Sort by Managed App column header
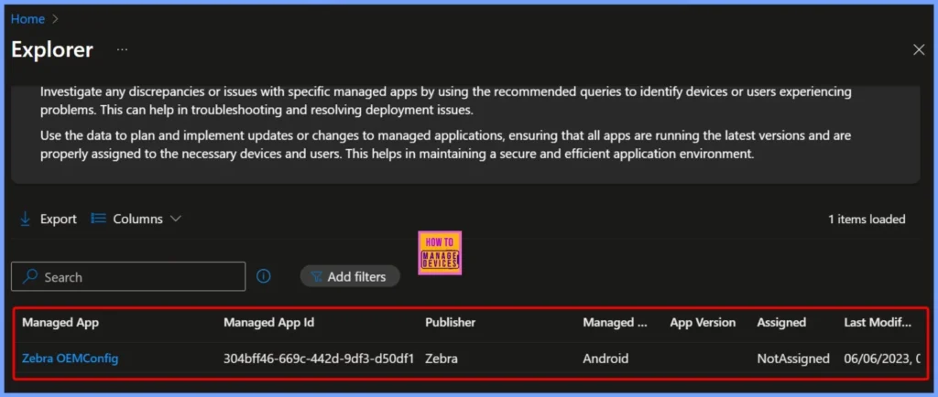The image size is (938, 397). click(60, 322)
